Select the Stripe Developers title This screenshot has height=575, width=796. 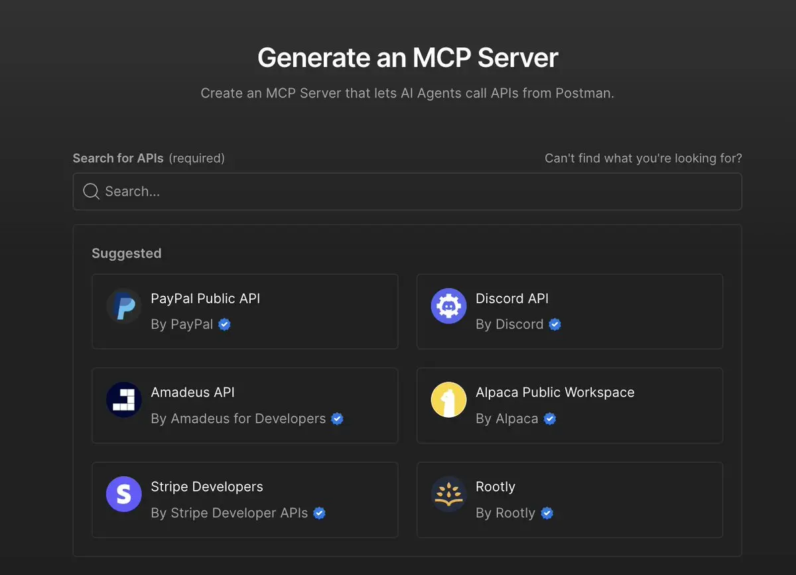point(207,487)
